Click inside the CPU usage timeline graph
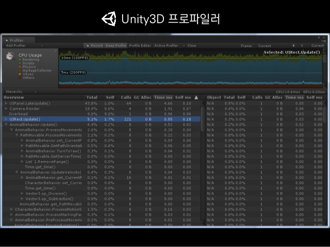Image resolution: width=330 pixels, height=247 pixels. point(190,68)
